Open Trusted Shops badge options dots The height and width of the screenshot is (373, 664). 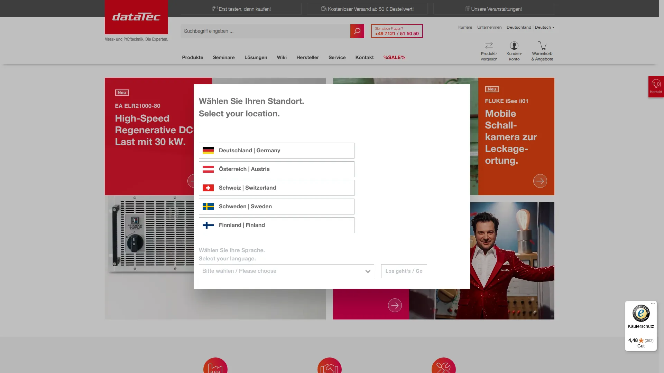point(653,304)
